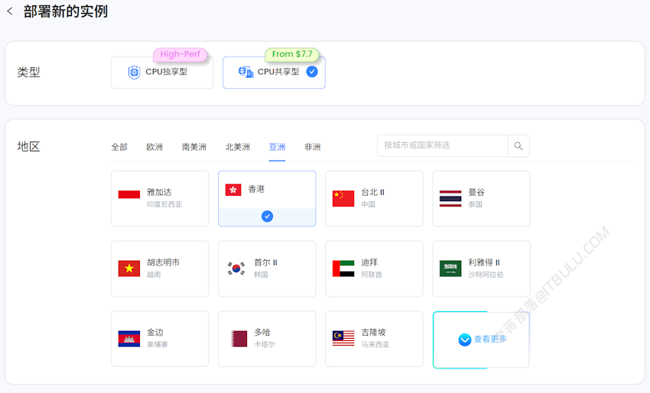The image size is (650, 393).
Task: Click the Saudi Arabia flag icon
Action: click(450, 268)
